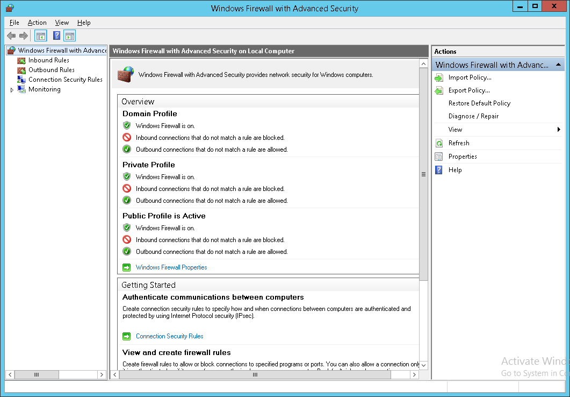Screen dimensions: 570x397
Task: Click the Refresh icon in Actions pane
Action: click(x=439, y=143)
